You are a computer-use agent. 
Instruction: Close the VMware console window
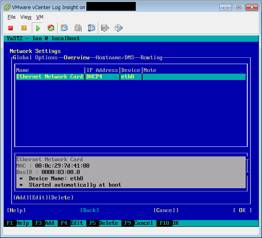point(252,8)
